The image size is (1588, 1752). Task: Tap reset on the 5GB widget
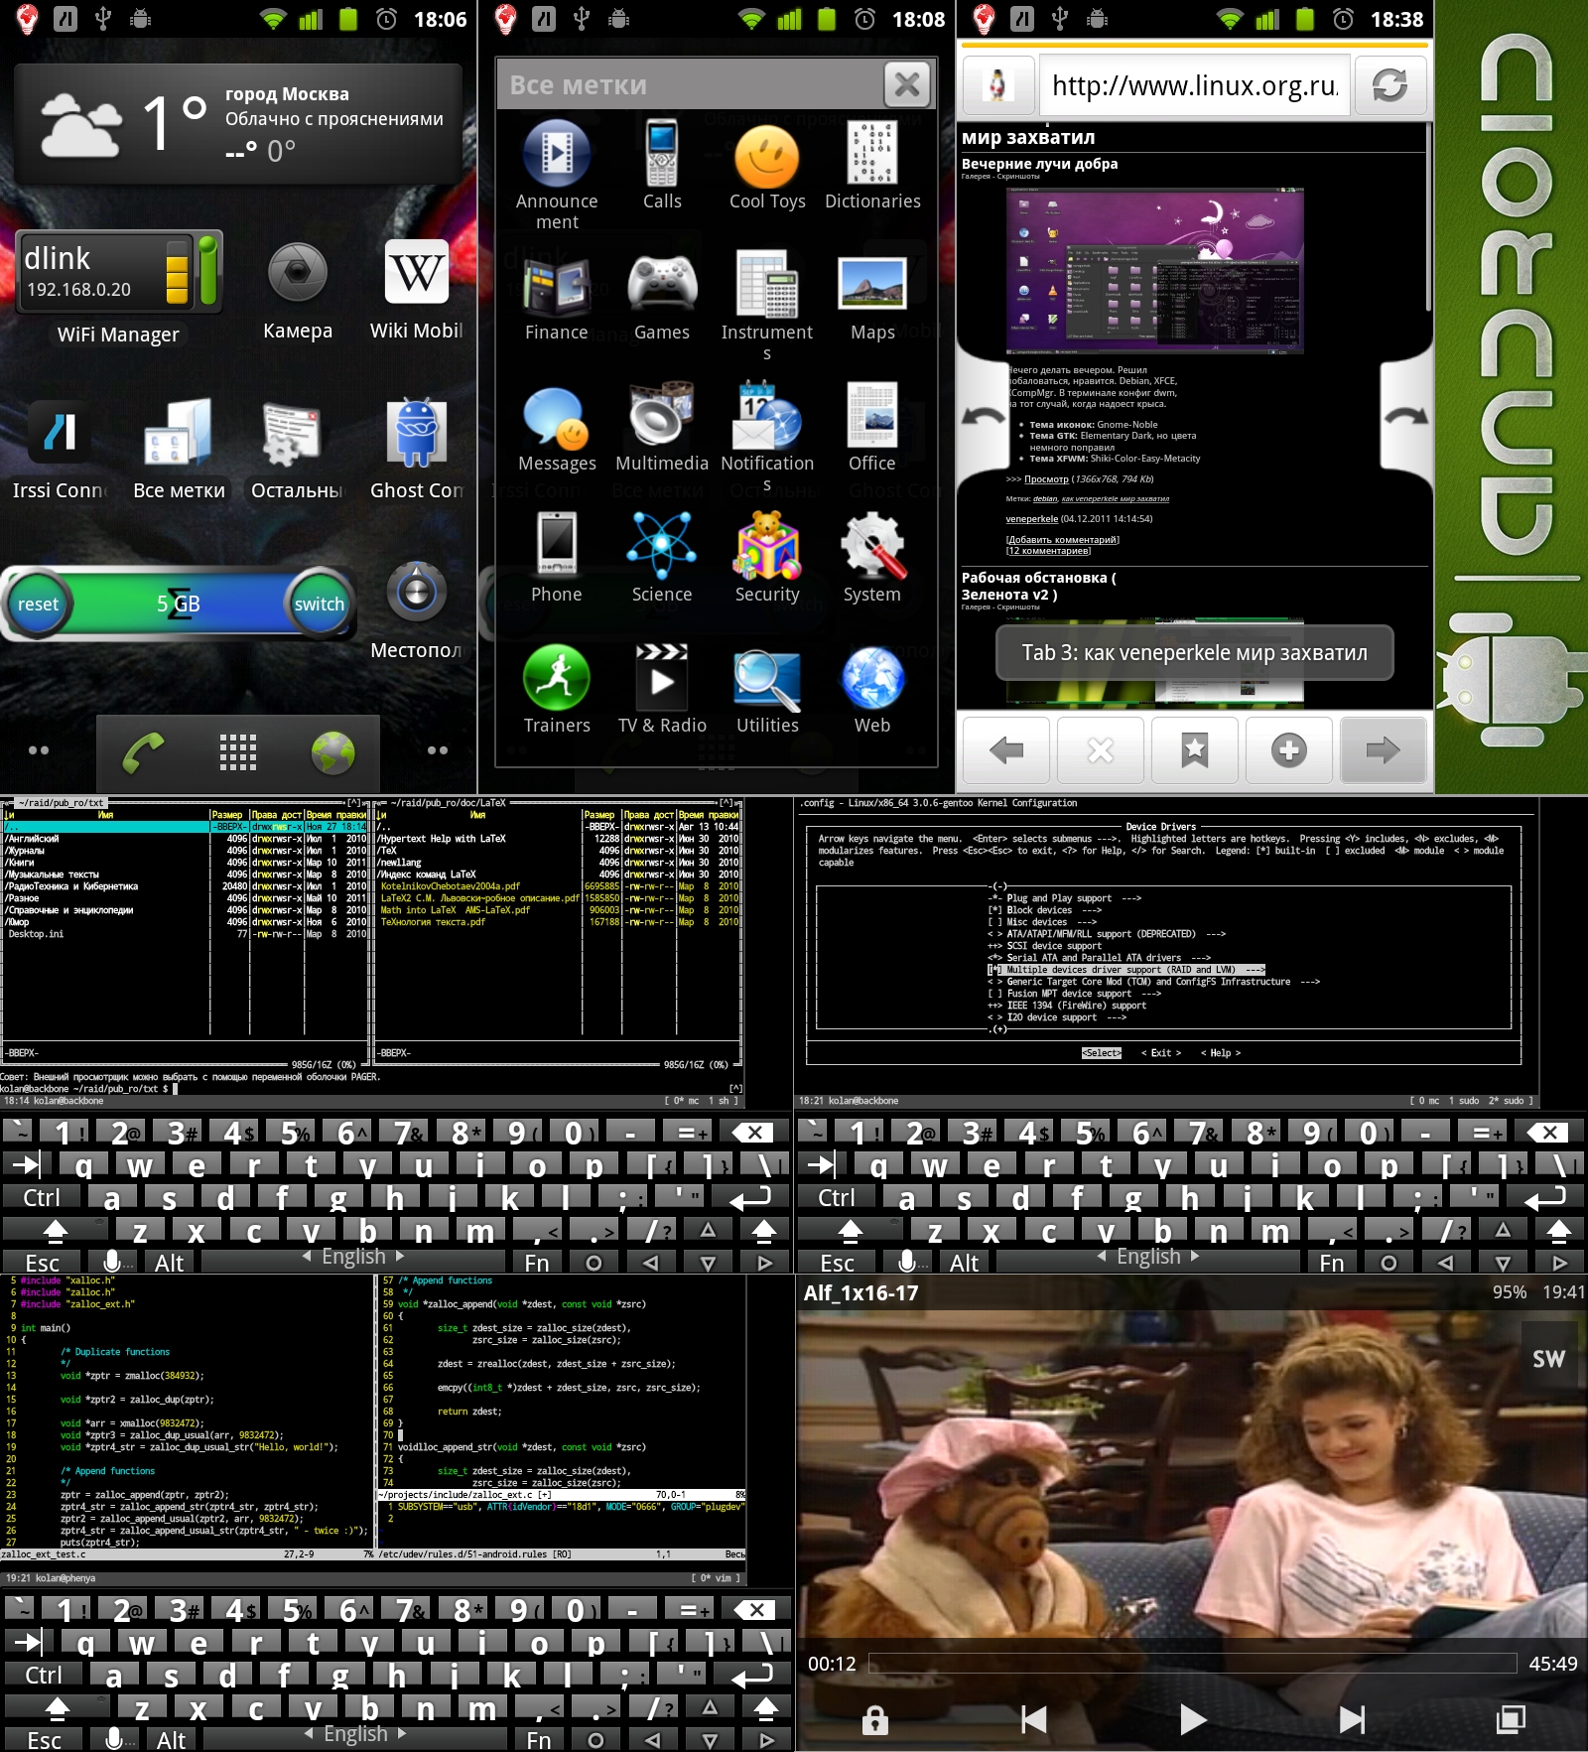38,604
